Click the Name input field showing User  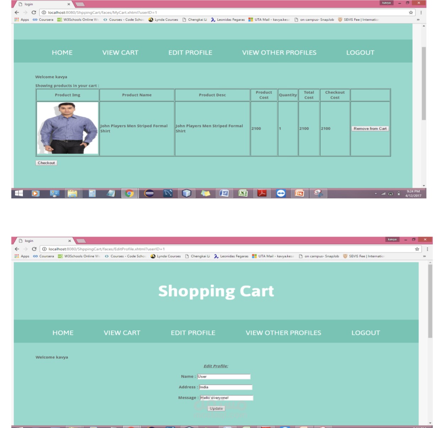point(224,376)
